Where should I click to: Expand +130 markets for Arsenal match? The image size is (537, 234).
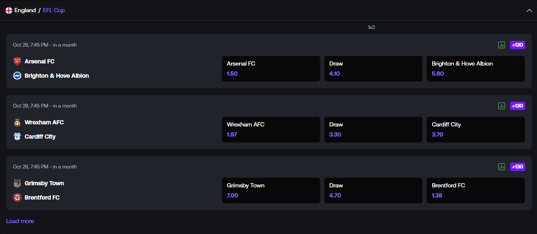pos(518,45)
